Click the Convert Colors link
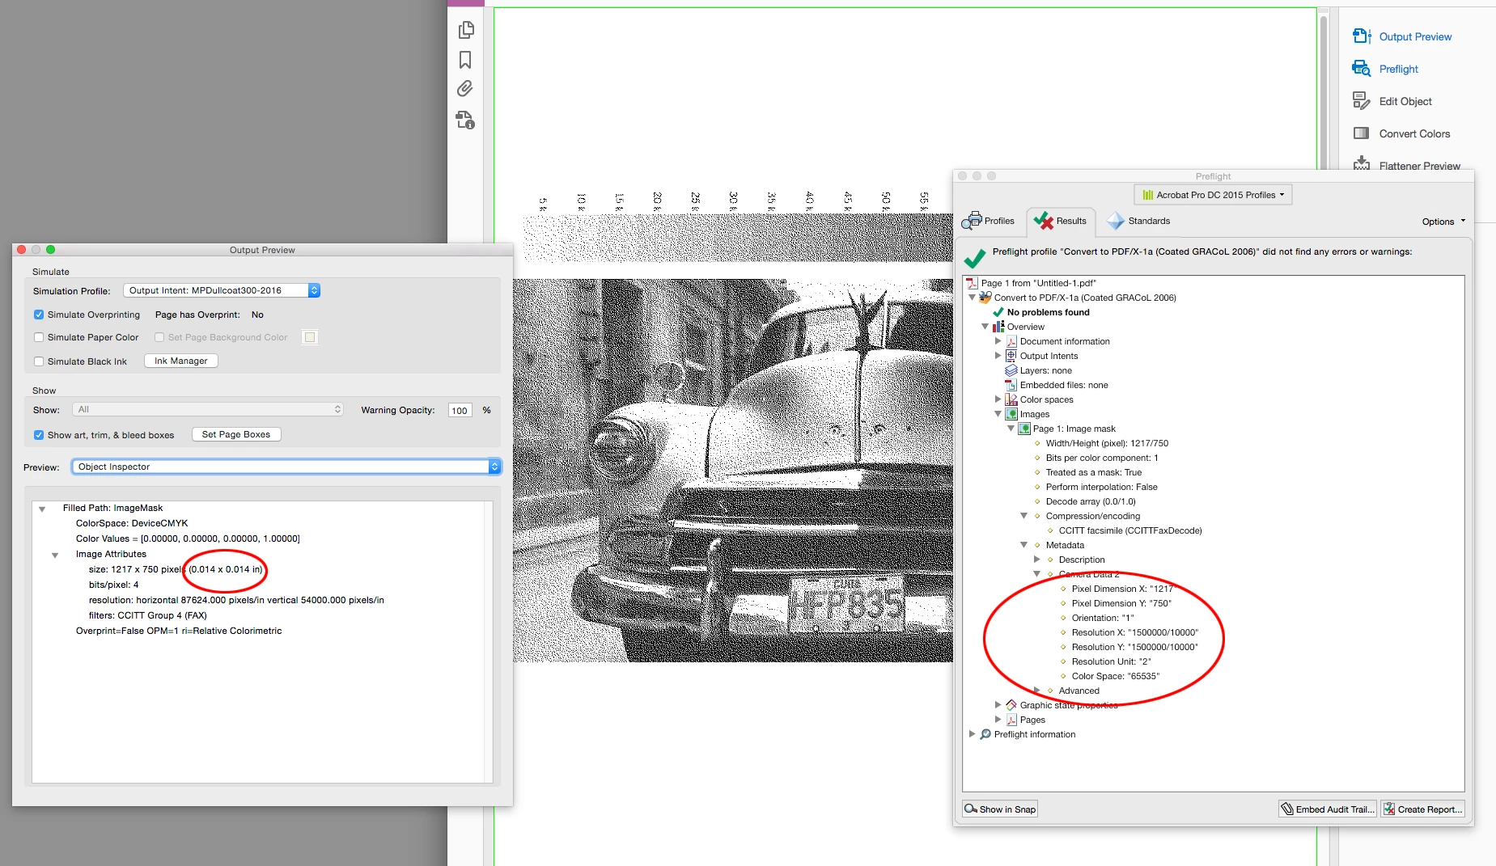Image resolution: width=1496 pixels, height=866 pixels. pyautogui.click(x=1414, y=133)
